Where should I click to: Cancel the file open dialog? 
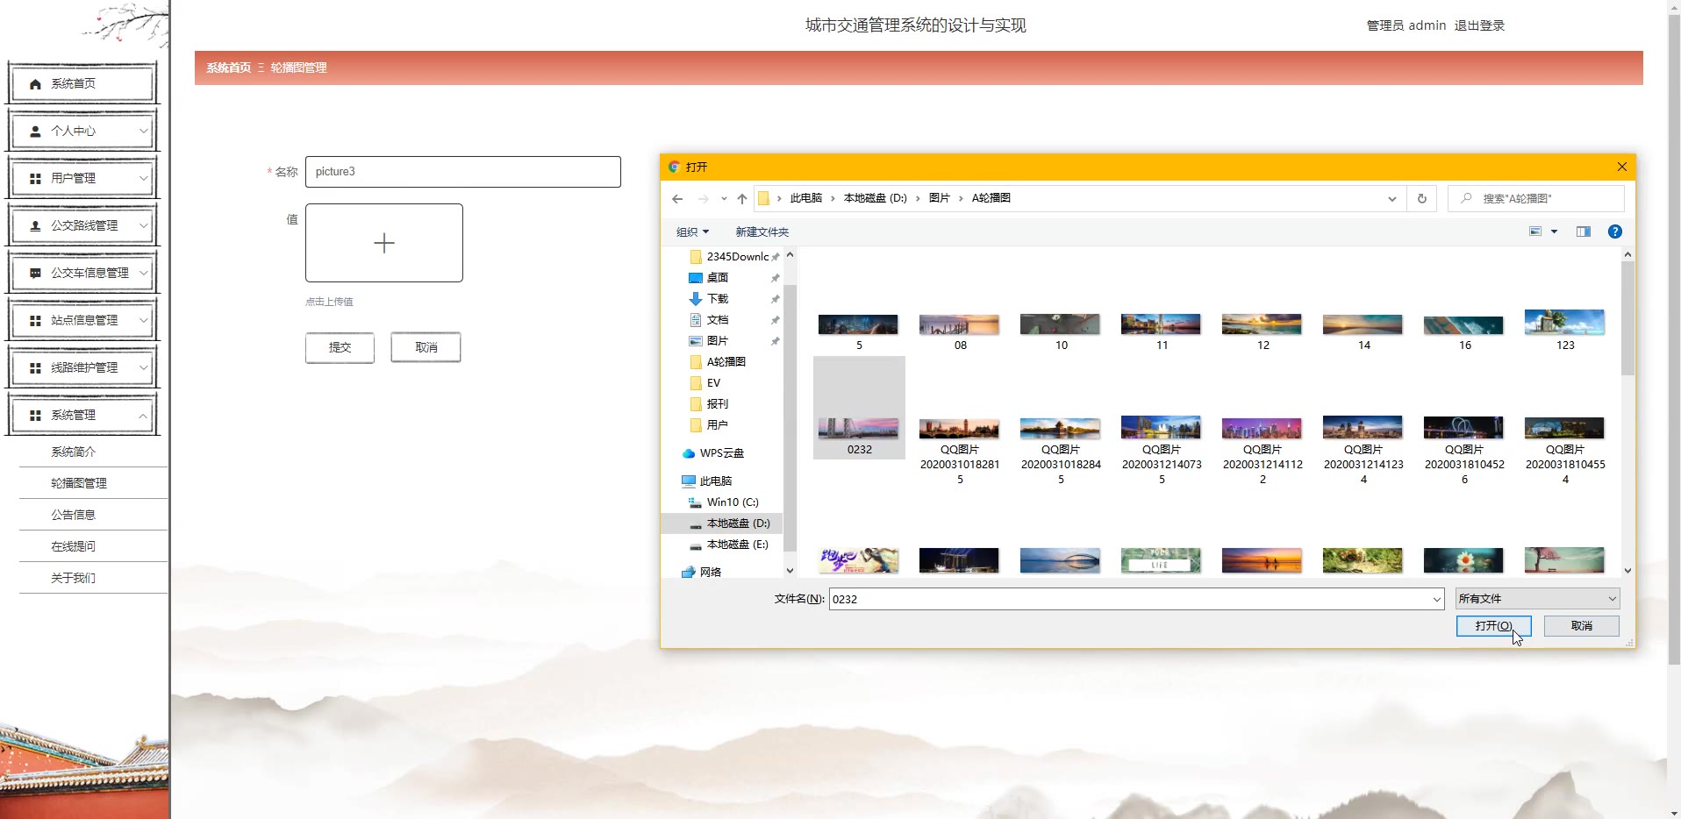(x=1582, y=626)
